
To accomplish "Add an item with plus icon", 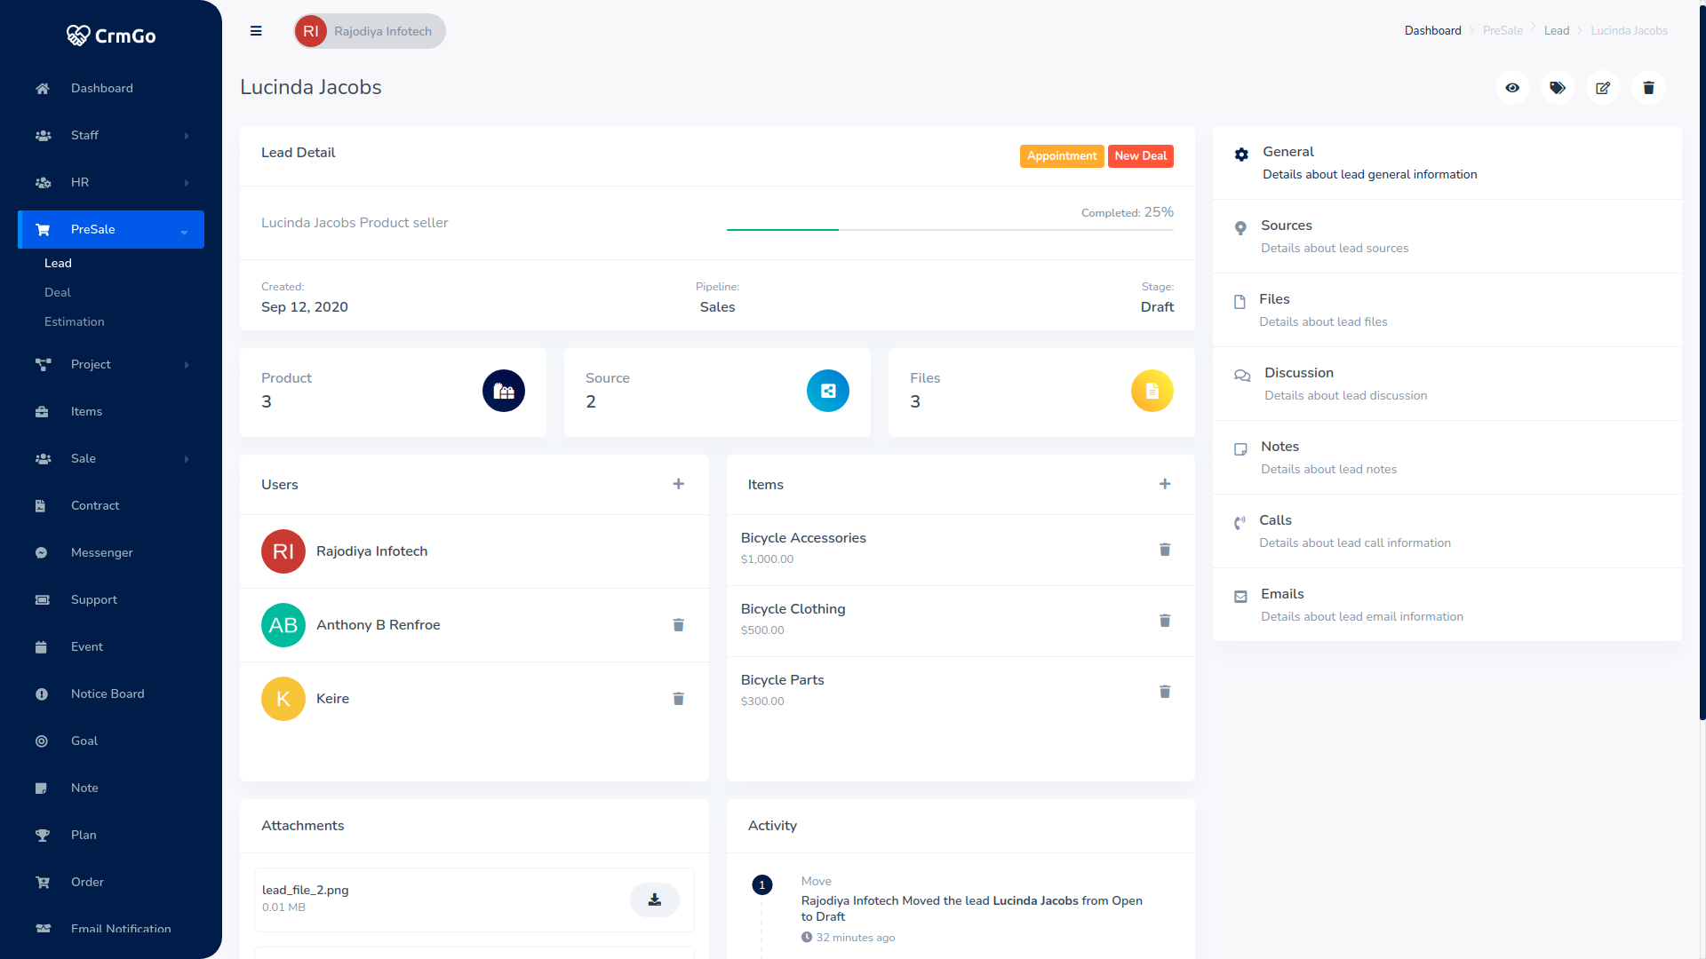I will point(1165,484).
